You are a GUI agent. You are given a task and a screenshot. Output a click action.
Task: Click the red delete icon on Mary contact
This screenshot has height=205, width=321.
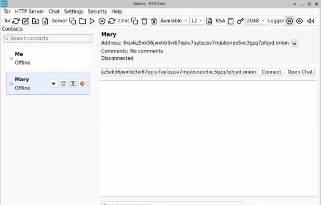point(83,84)
